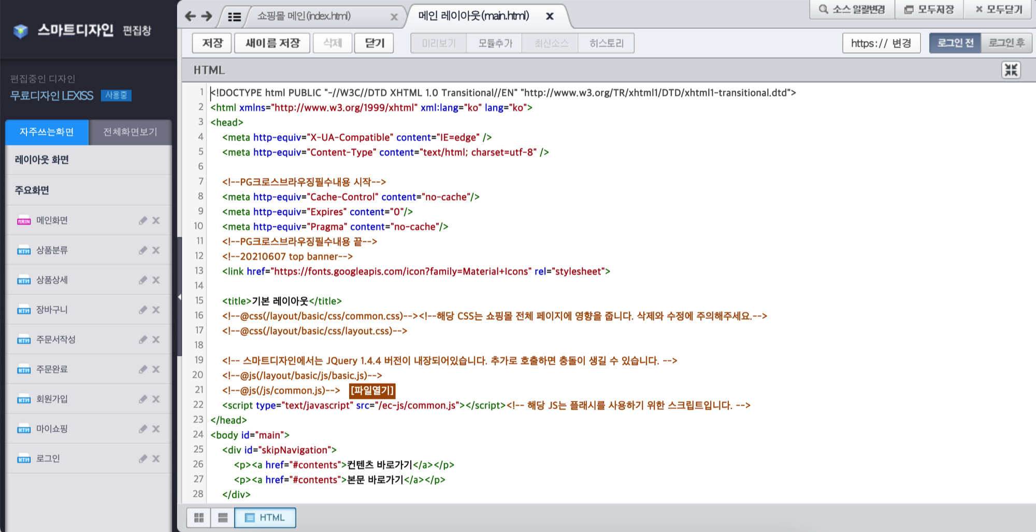Click the 저장 button

[212, 43]
